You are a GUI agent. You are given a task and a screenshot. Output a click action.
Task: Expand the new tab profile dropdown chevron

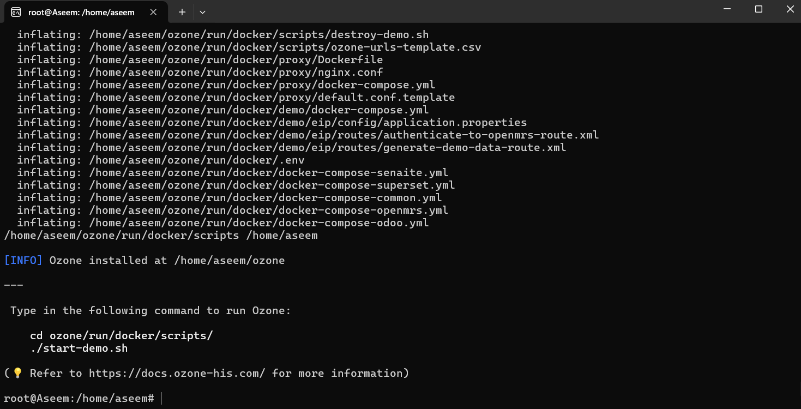(202, 12)
